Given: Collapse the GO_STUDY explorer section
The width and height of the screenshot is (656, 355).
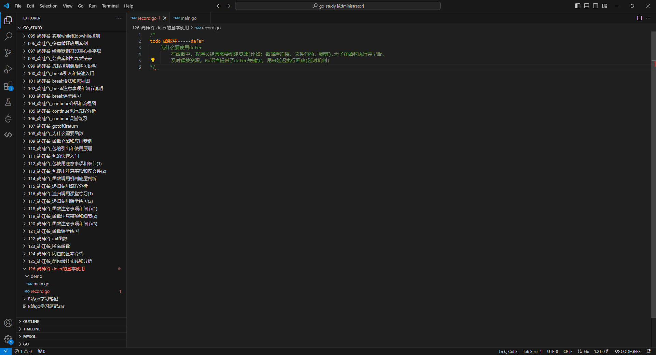Looking at the screenshot, I should pos(72,28).
